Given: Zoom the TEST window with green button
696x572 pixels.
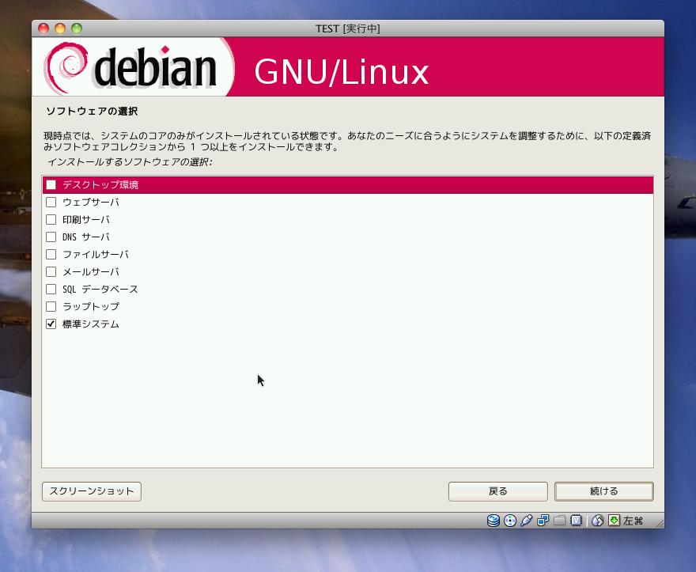Looking at the screenshot, I should pos(77,28).
